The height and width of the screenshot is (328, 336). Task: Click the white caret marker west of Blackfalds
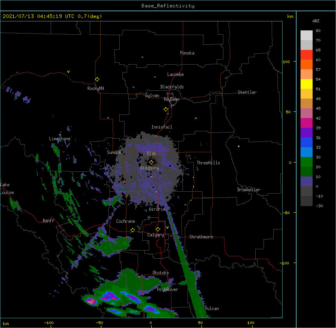pyautogui.click(x=133, y=87)
